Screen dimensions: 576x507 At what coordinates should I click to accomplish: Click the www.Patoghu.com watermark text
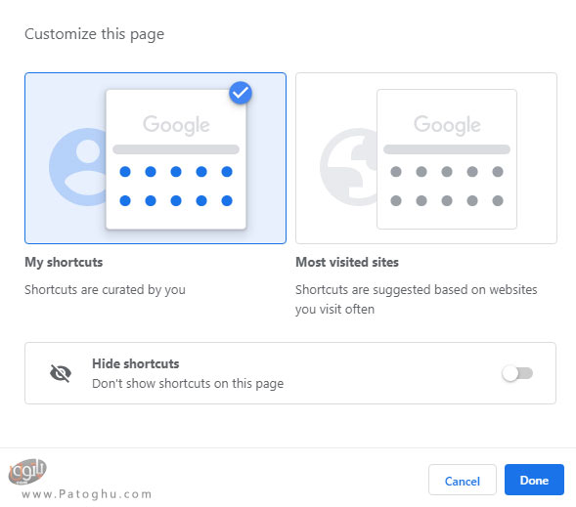point(87,494)
